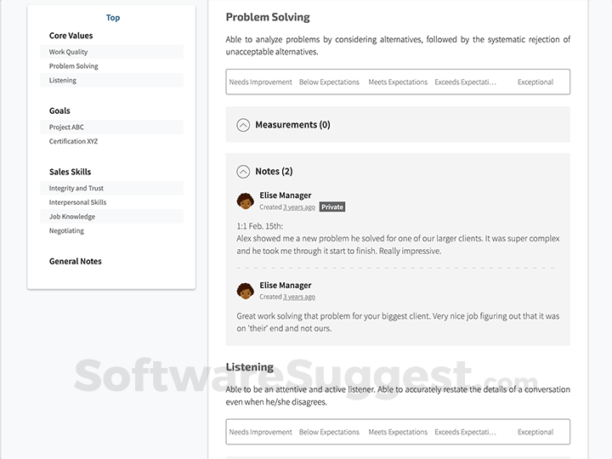Screen dimensions: 612x459
Task: Rate Problem Solving as Meets Expectations
Action: (x=398, y=82)
